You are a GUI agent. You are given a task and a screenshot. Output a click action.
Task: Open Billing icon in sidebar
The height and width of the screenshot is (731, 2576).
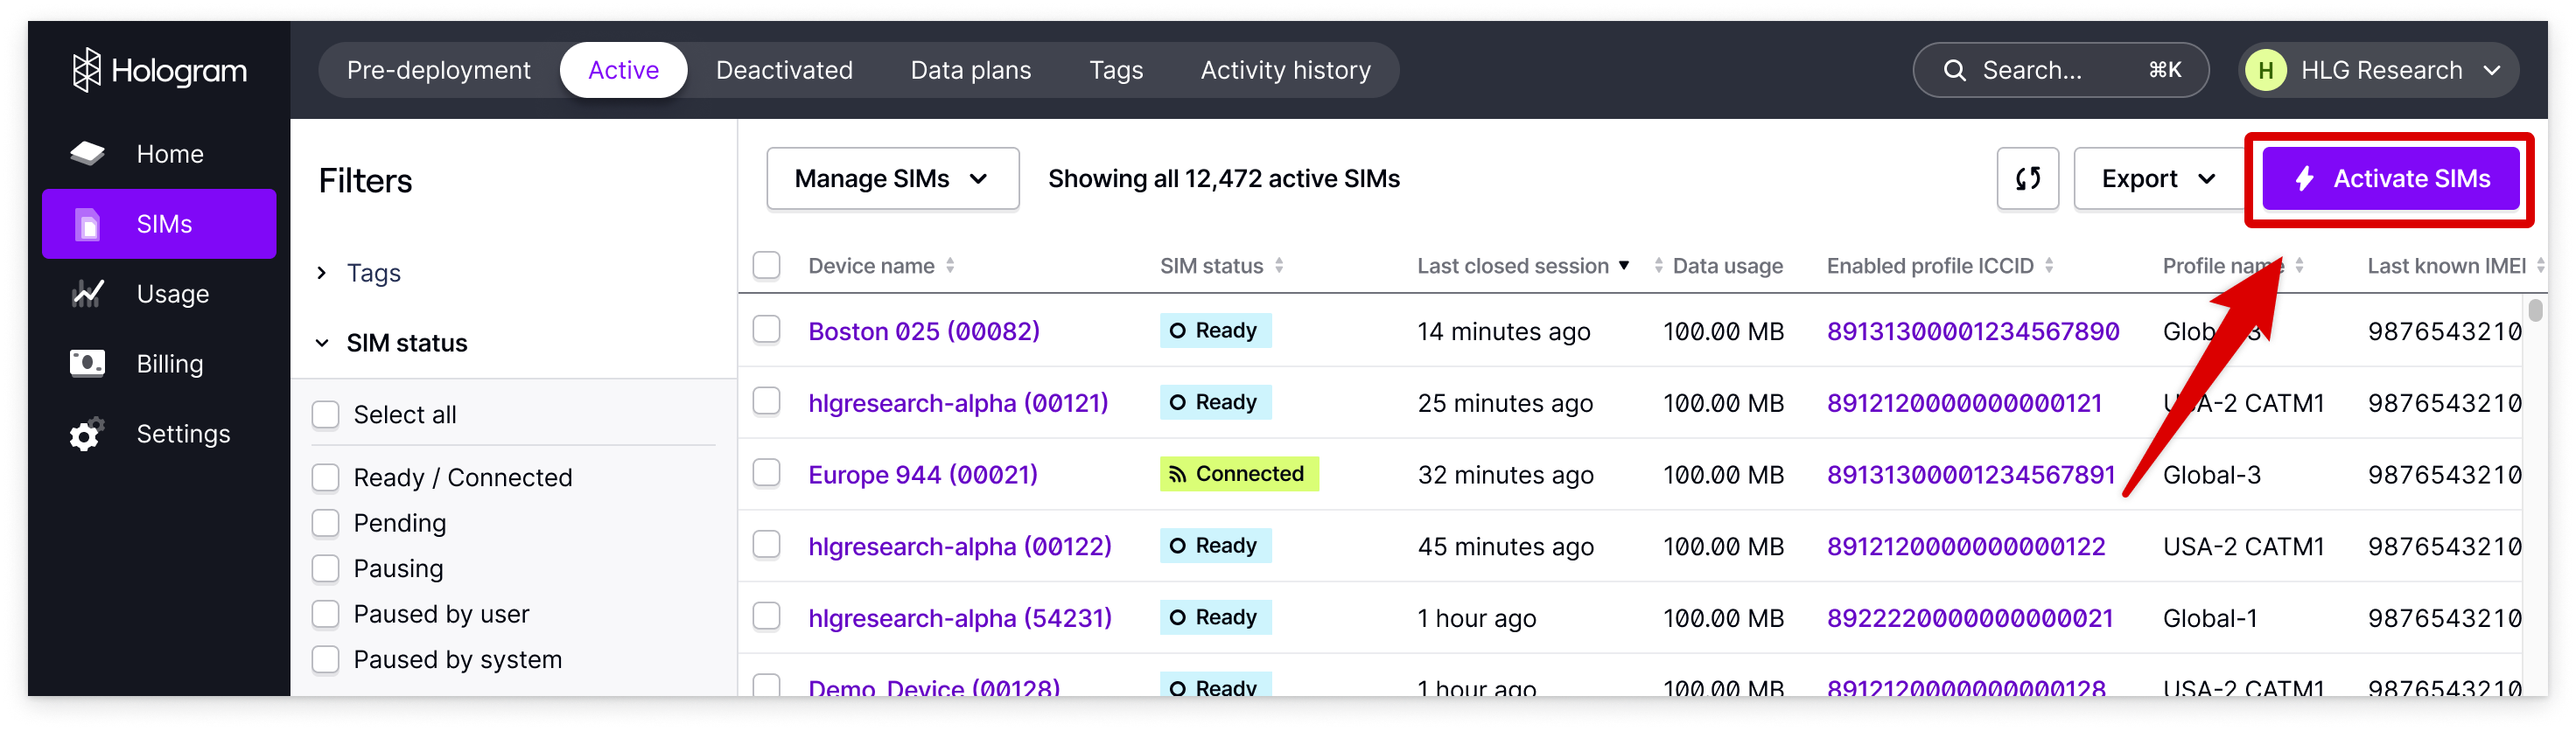[88, 364]
